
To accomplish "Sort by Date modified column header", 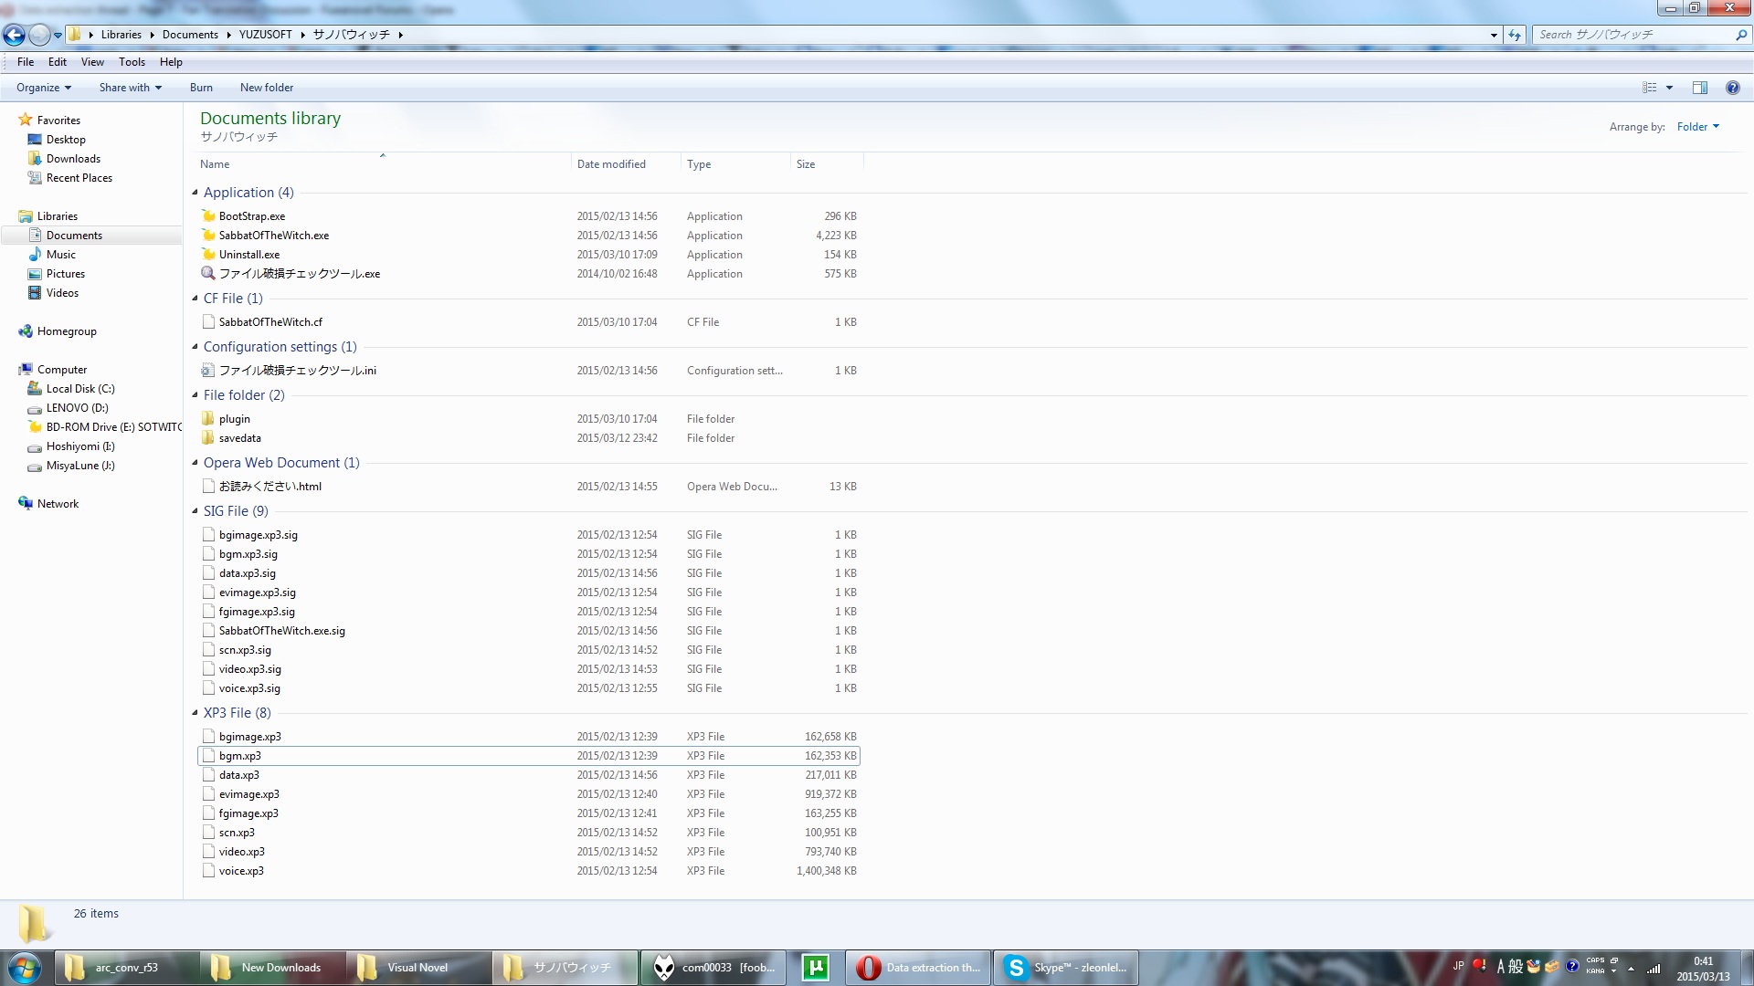I will click(626, 164).
